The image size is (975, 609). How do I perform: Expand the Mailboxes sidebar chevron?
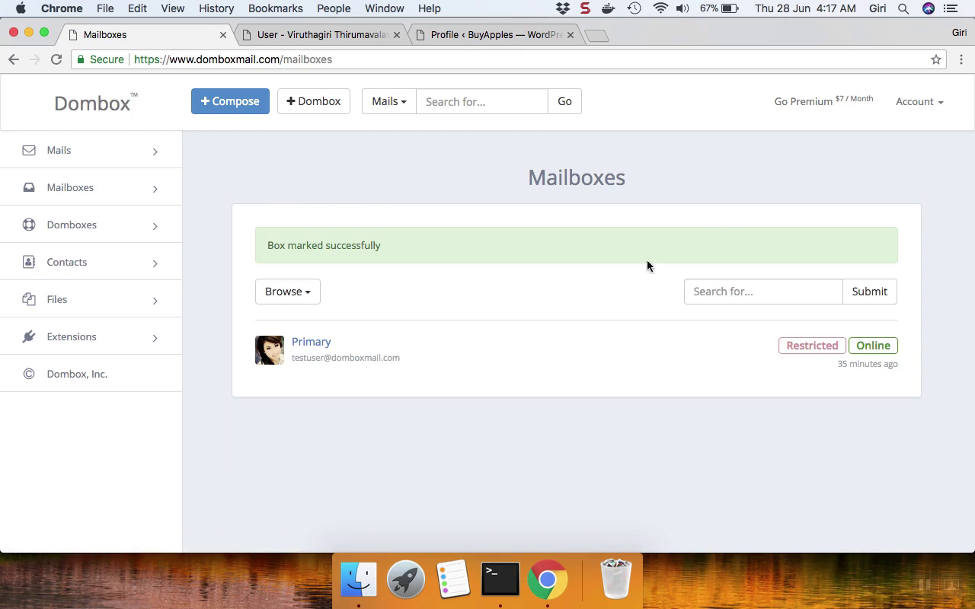tap(155, 189)
